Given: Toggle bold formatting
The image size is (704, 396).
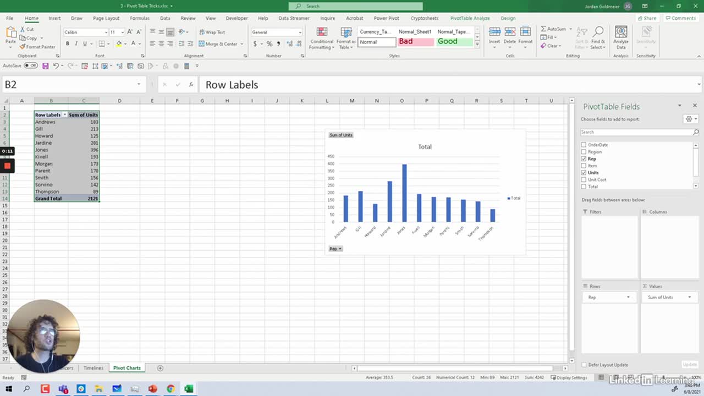Looking at the screenshot, I should (x=68, y=43).
